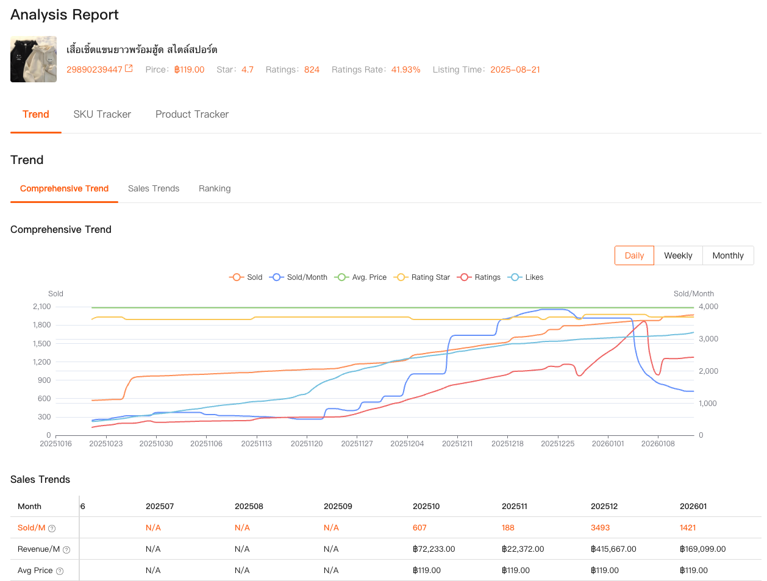Toggle the Sold/Month legend series
This screenshot has height=581, width=767.
(298, 277)
